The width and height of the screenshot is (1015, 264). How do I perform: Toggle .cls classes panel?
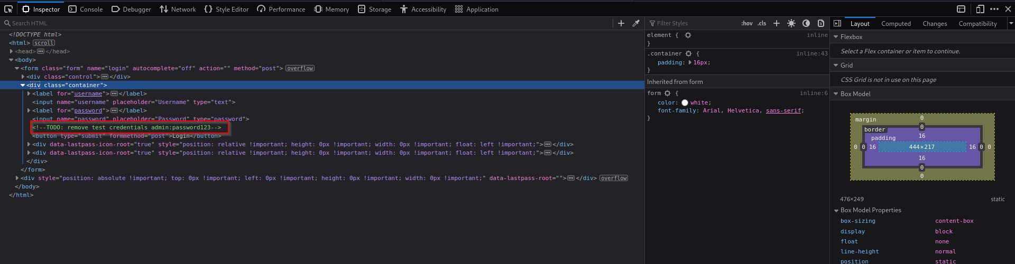point(762,23)
